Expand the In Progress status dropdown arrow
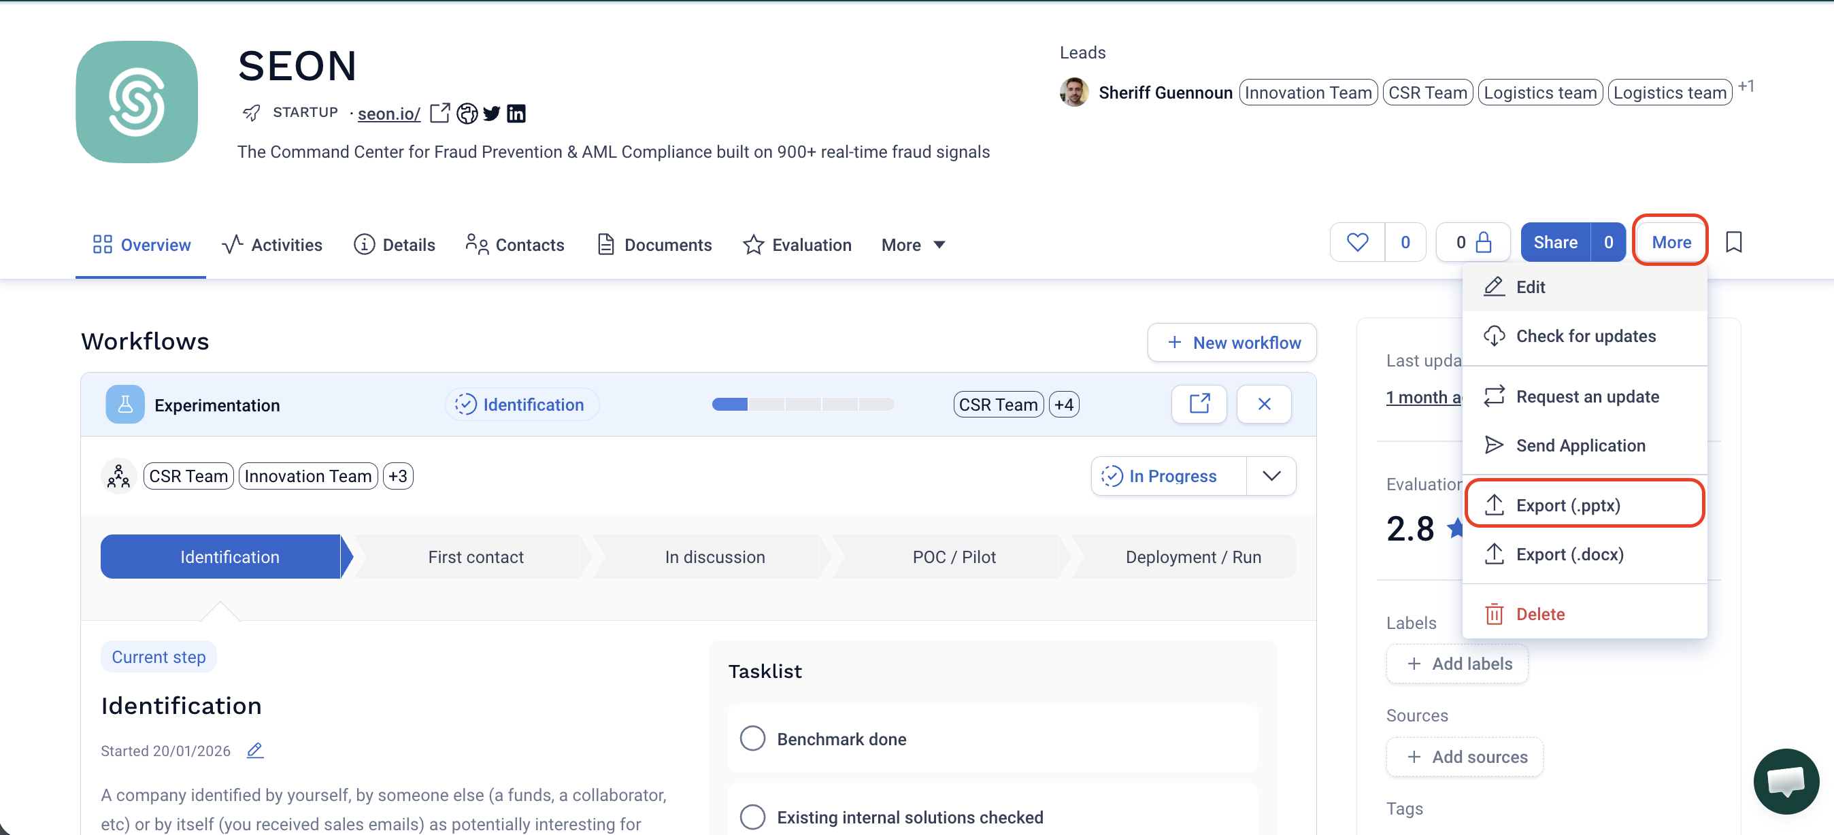Screen dimensions: 1834x835 [1271, 476]
